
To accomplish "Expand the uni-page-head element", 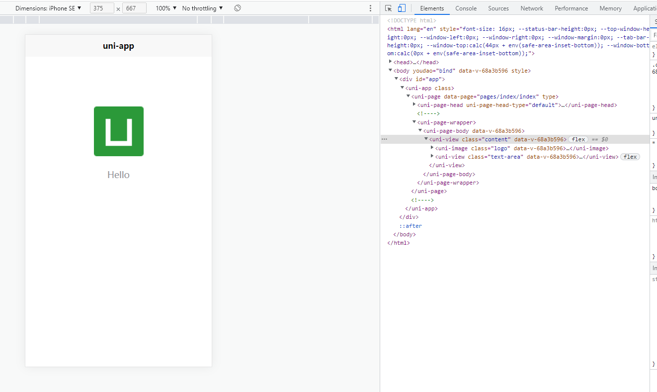I will pyautogui.click(x=414, y=105).
